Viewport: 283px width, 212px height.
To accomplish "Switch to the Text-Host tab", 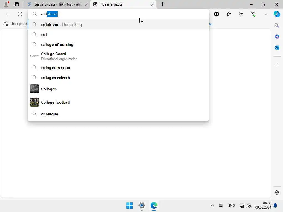I will (57, 4).
